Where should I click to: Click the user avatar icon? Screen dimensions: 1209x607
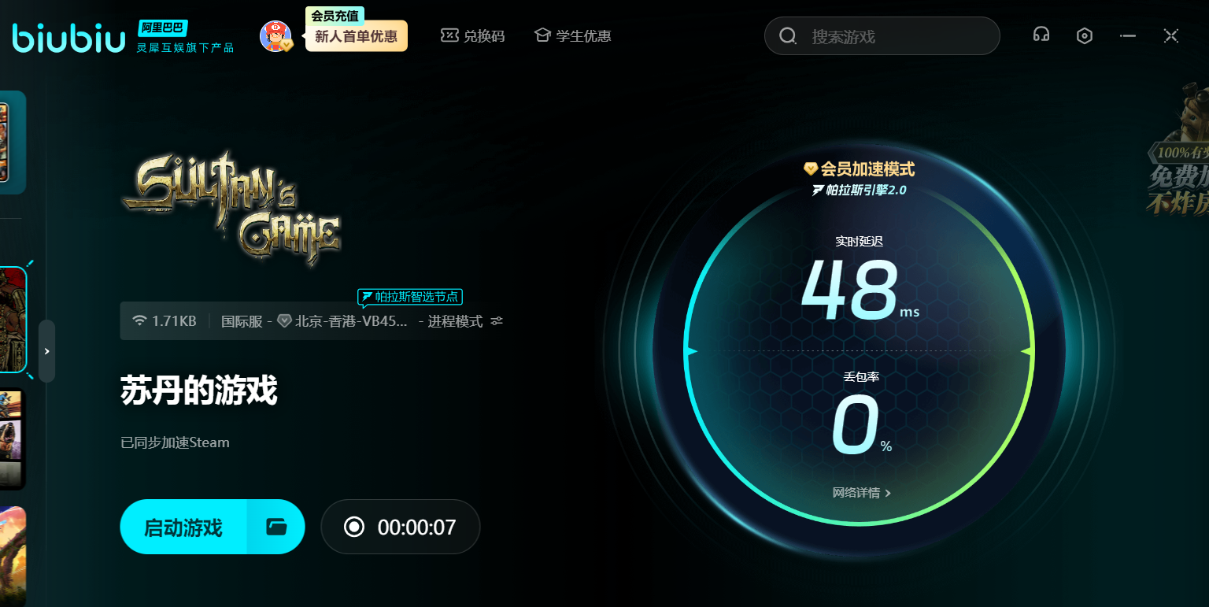[x=275, y=36]
